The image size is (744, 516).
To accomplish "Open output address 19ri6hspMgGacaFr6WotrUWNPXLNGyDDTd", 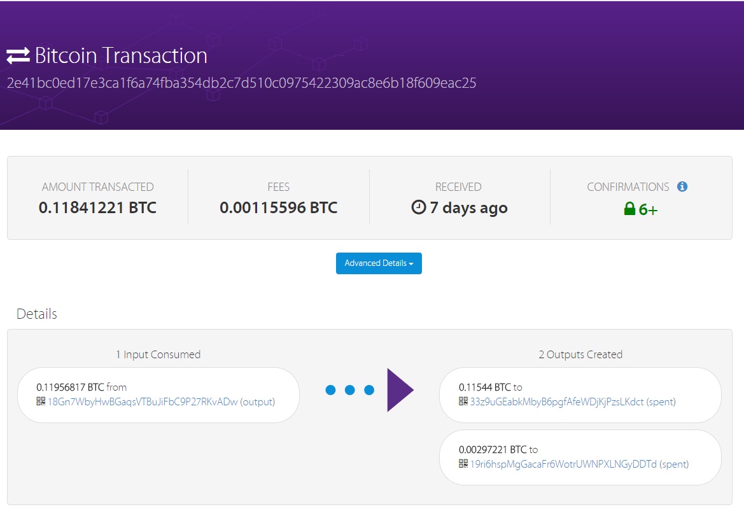I will pos(563,464).
